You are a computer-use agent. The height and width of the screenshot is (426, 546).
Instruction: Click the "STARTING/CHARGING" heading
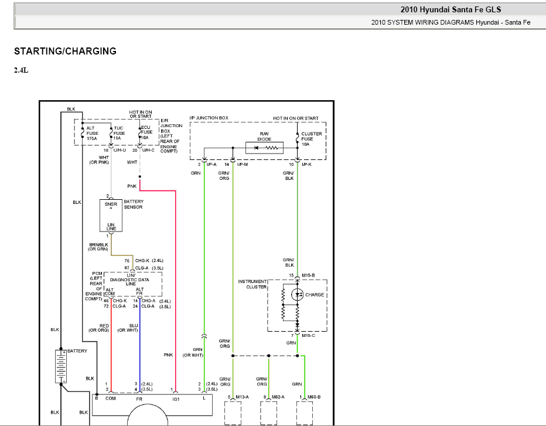65,51
